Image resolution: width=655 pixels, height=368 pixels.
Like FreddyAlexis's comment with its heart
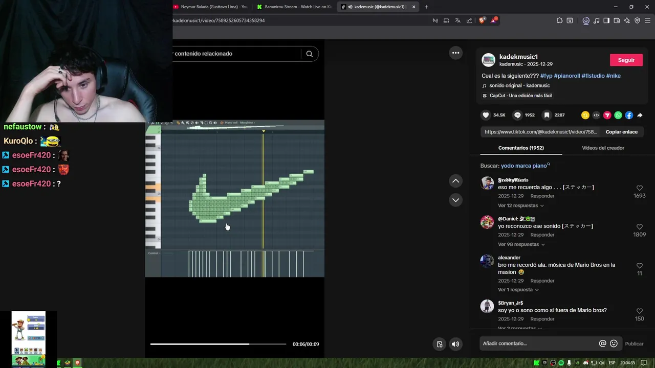639,188
